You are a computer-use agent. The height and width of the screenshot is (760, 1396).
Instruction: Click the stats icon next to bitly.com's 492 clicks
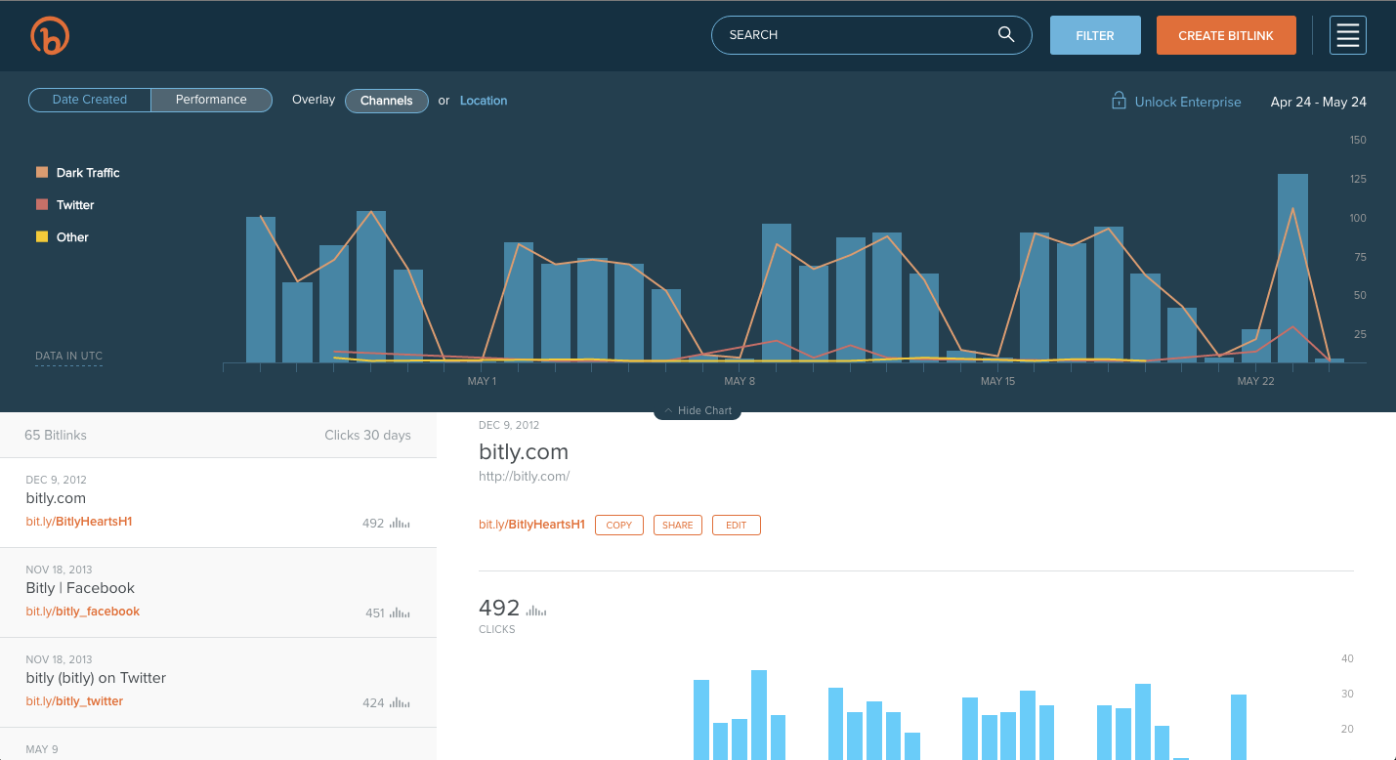400,523
